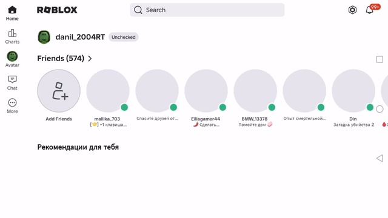Click the danil_2004RT profile avatar
The height and width of the screenshot is (218, 388).
coord(44,37)
